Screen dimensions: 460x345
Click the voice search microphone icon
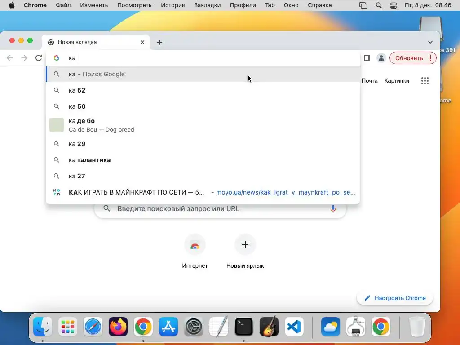[333, 208]
